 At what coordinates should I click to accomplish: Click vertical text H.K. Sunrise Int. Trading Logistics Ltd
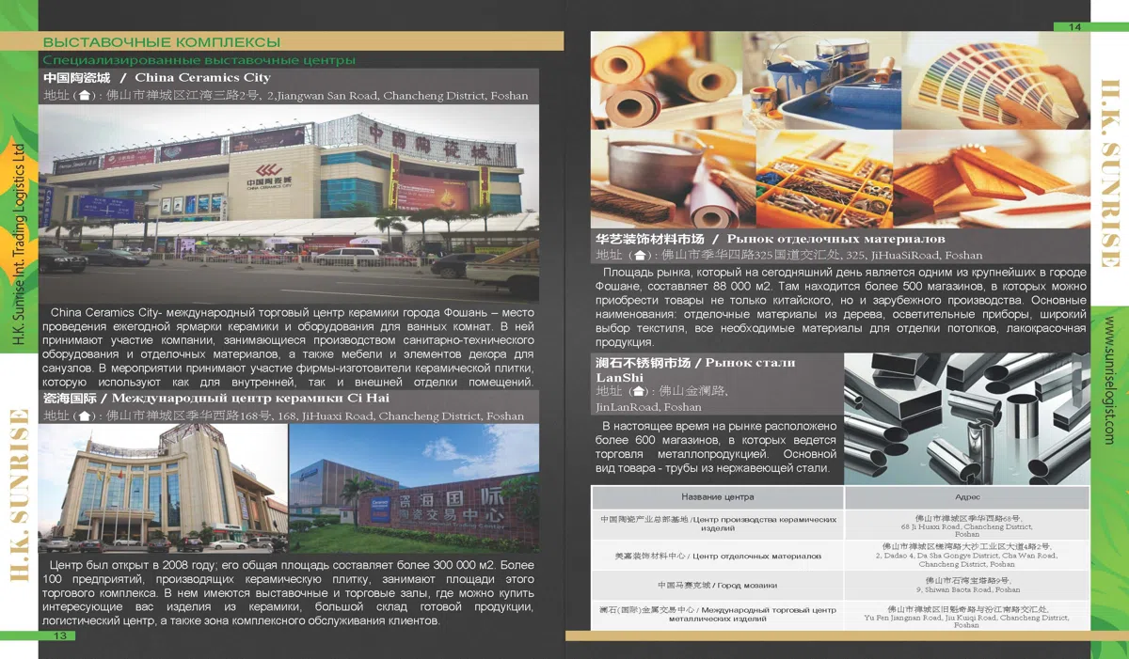coord(18,246)
